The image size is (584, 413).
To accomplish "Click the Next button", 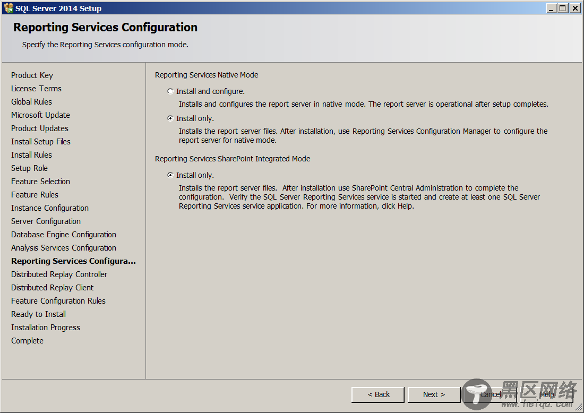I will point(434,394).
